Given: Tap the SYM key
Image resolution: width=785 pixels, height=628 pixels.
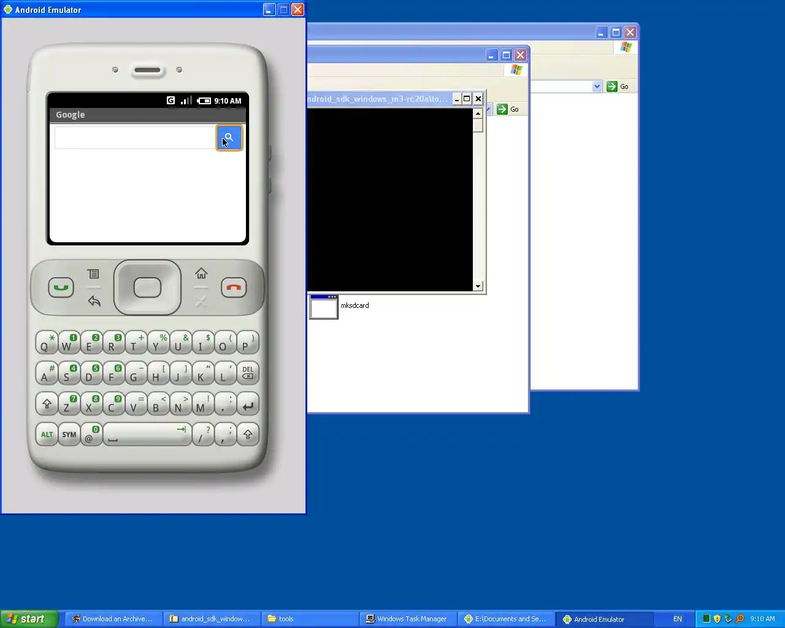Looking at the screenshot, I should tap(69, 434).
